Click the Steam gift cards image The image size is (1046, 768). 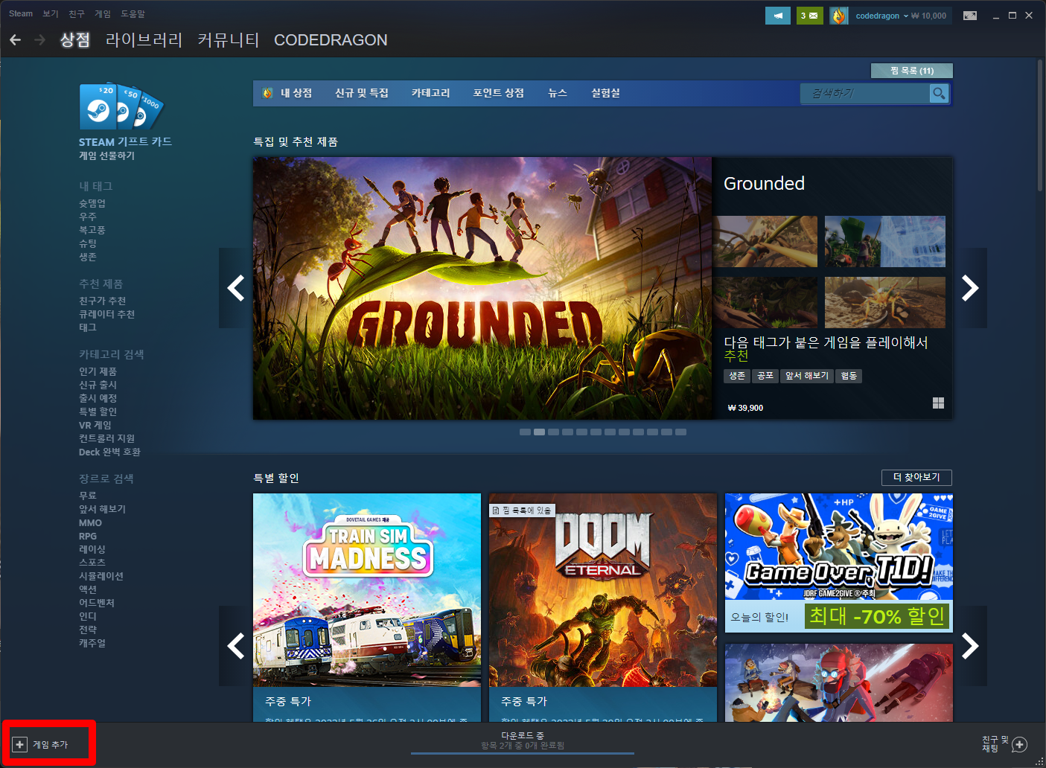pyautogui.click(x=121, y=106)
